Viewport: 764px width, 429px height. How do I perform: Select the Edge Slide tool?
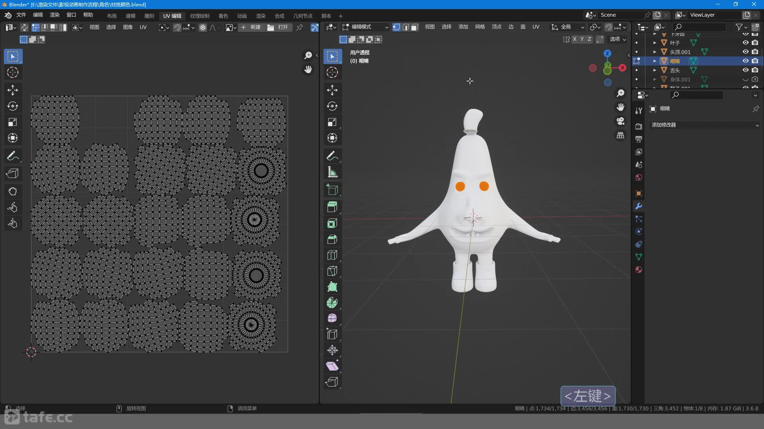[x=332, y=334]
